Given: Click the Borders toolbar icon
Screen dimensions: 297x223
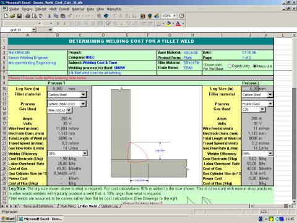Looking at the screenshot, I should (x=159, y=24).
